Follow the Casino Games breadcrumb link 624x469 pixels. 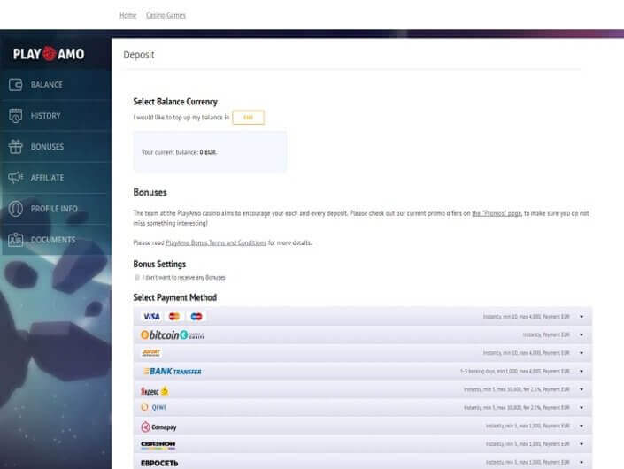[x=166, y=15]
